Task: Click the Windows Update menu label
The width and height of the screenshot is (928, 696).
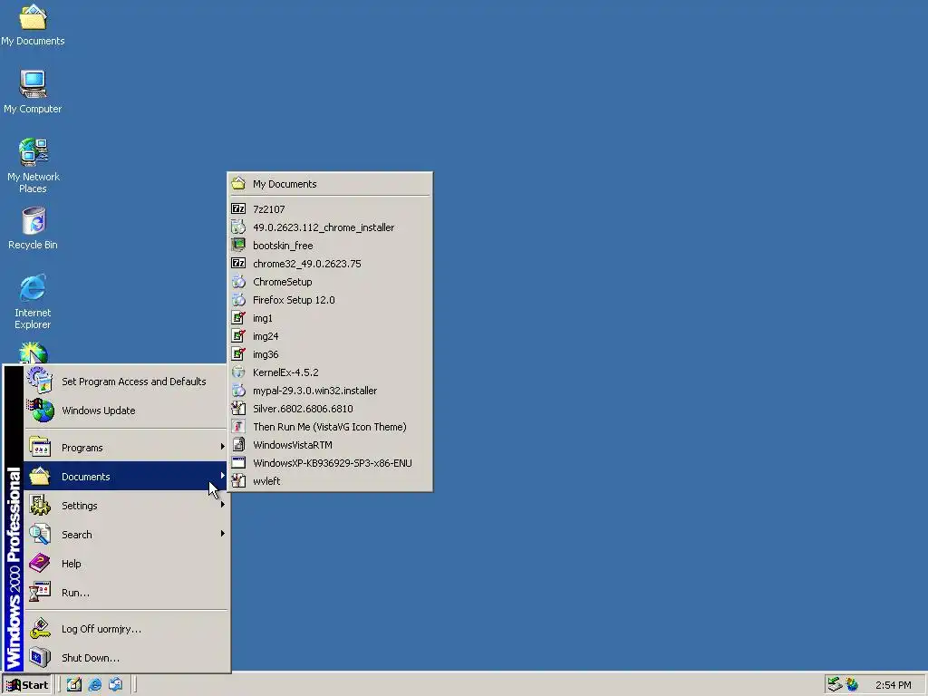Action: (x=98, y=411)
